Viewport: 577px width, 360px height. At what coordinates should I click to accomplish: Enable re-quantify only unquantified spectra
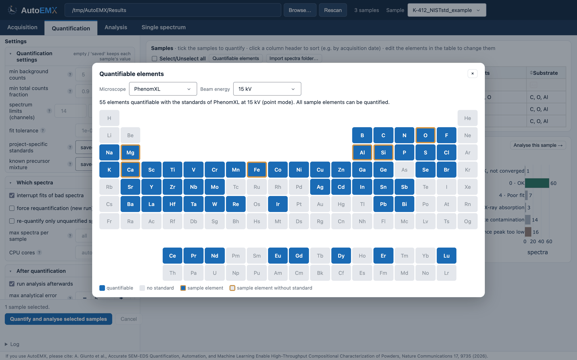[12, 221]
